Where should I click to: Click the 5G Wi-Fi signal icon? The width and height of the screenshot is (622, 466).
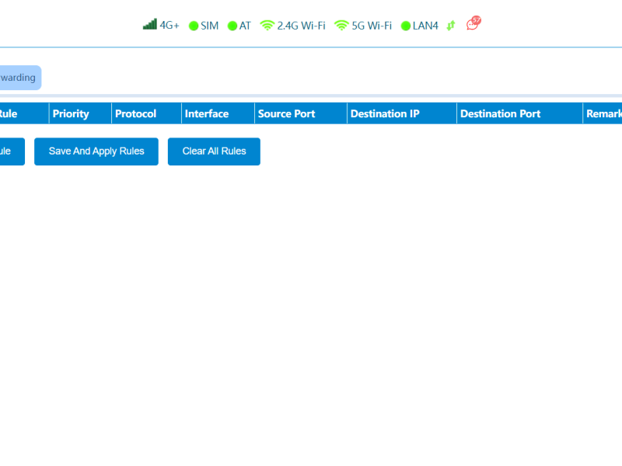(341, 26)
